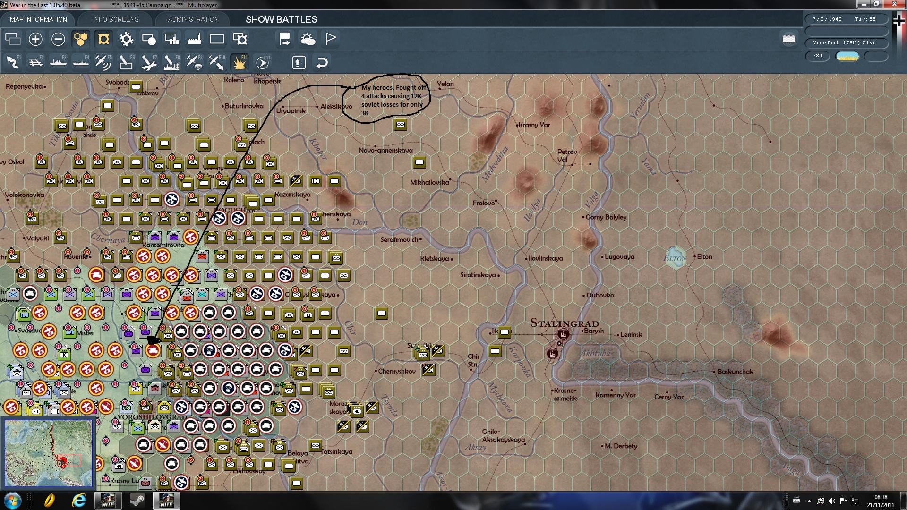
Task: Click the rectangle-with-gear toolbar icon
Action: pos(240,39)
